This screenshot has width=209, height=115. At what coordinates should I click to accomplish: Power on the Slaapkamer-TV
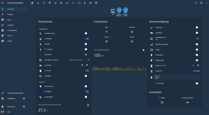point(198,39)
